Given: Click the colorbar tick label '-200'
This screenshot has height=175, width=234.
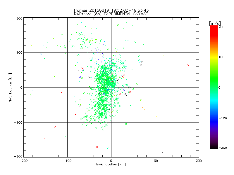Looking at the screenshot, I should click(223, 148).
